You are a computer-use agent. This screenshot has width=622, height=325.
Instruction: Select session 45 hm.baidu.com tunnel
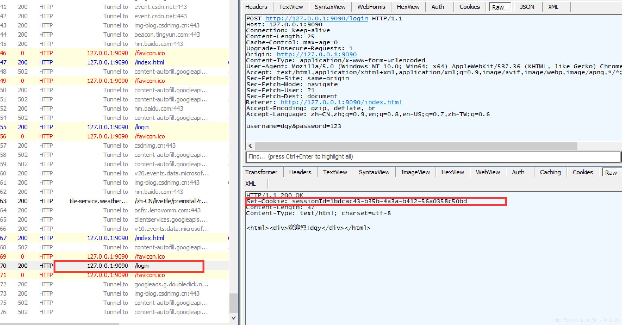(x=114, y=44)
